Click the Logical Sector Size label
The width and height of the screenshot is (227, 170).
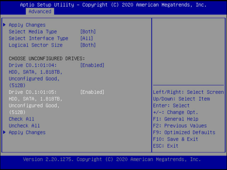[36, 45]
